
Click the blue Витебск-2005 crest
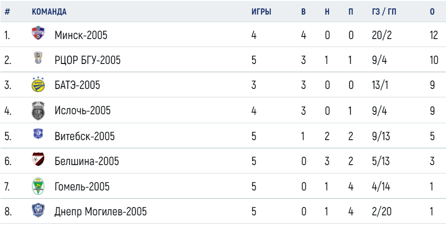[x=38, y=134]
